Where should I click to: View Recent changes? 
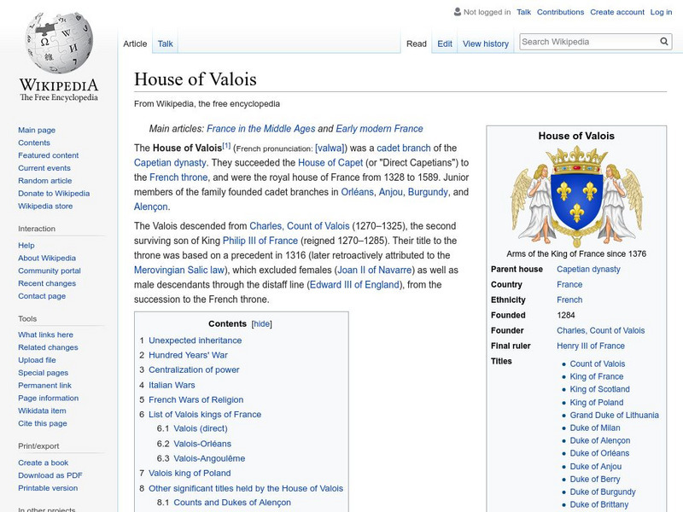point(47,283)
